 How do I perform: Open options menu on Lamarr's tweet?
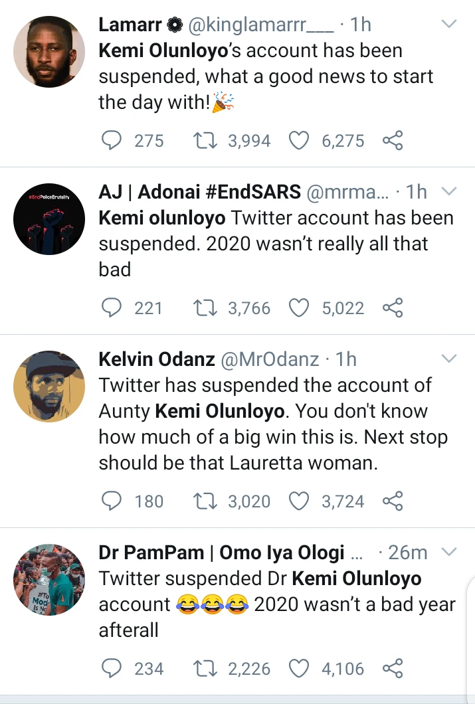click(x=449, y=25)
